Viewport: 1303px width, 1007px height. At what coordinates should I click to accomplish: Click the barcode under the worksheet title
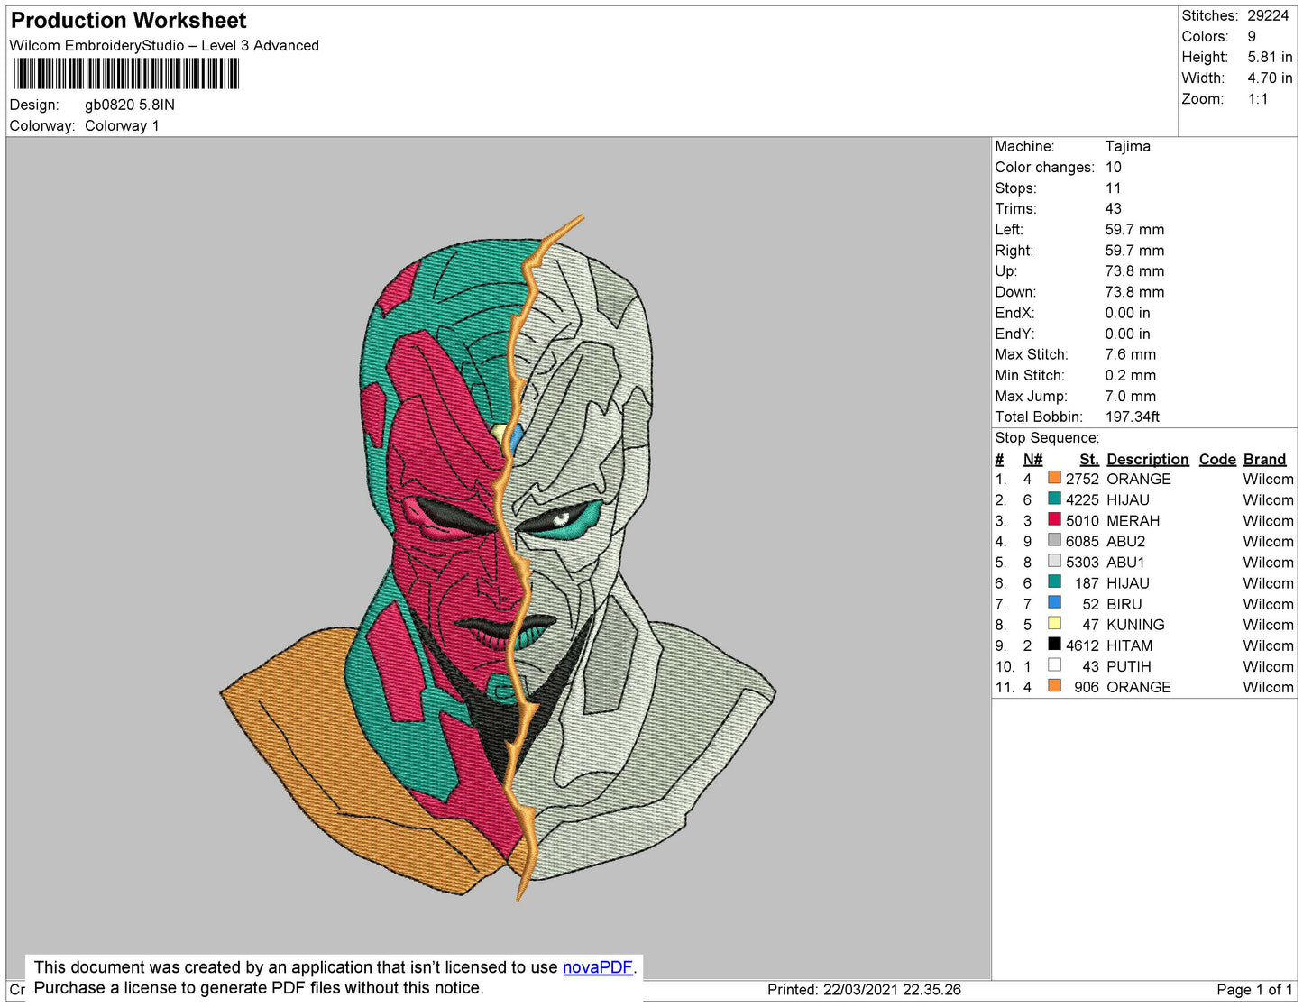pyautogui.click(x=126, y=74)
